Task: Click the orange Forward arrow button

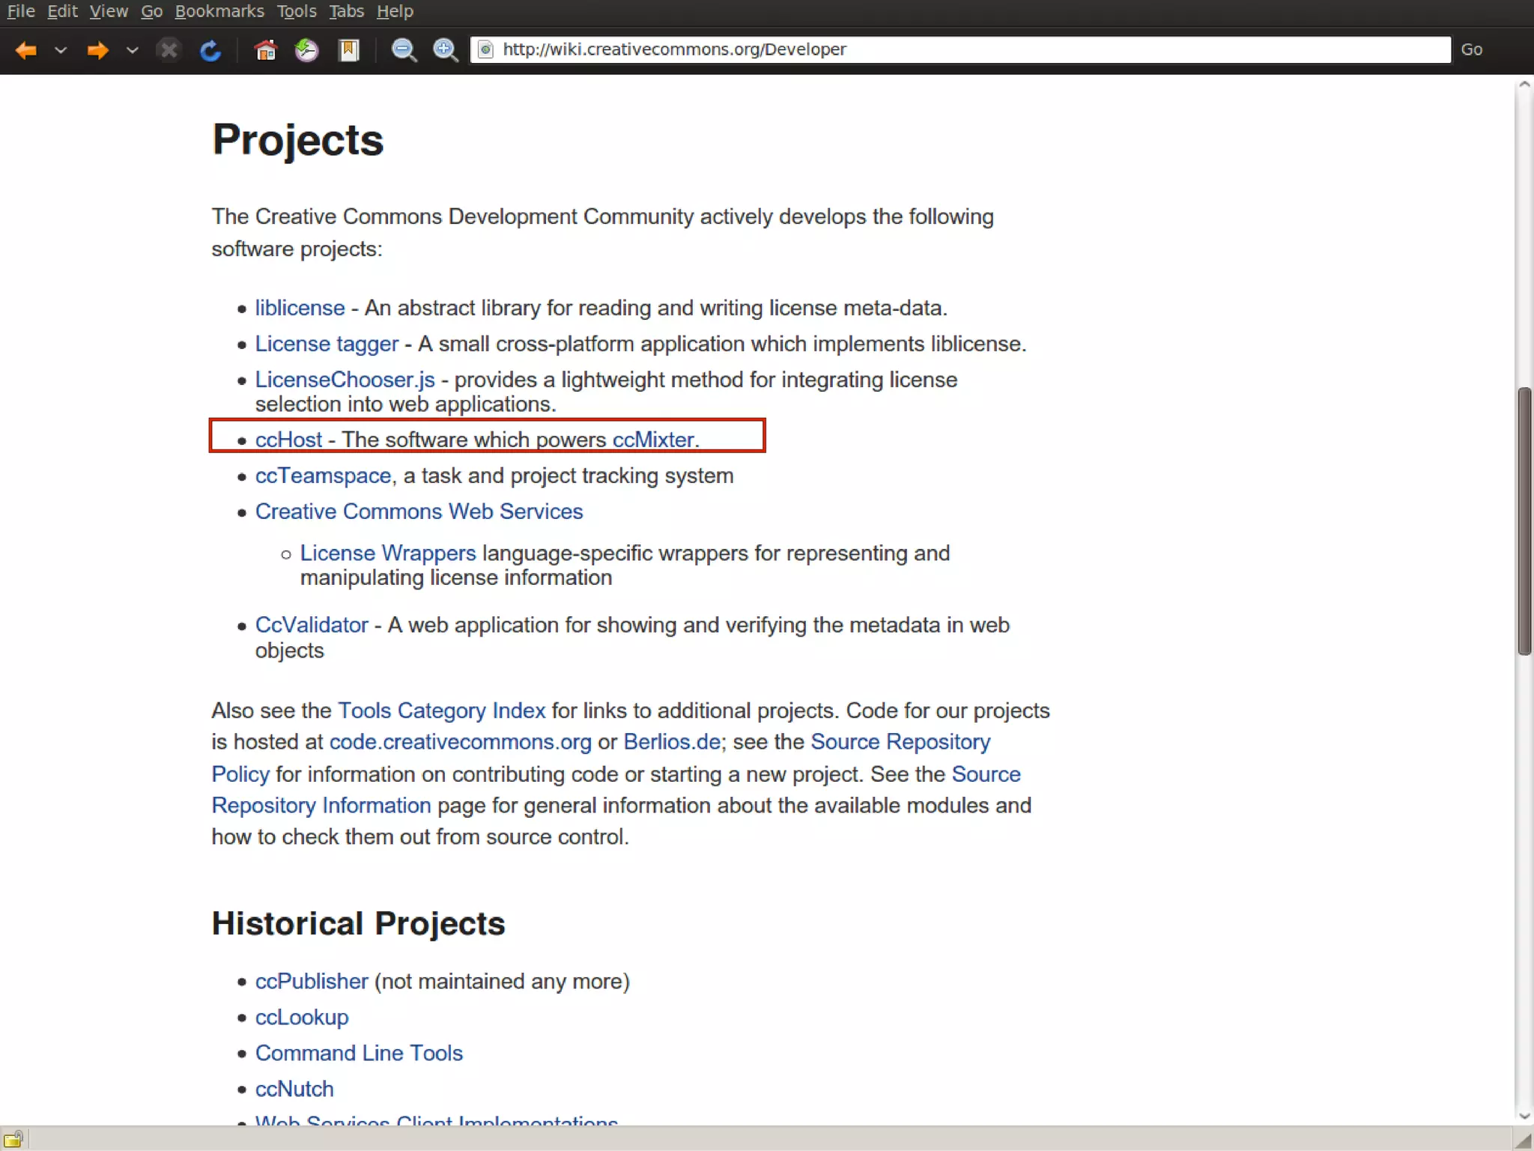Action: pos(97,50)
